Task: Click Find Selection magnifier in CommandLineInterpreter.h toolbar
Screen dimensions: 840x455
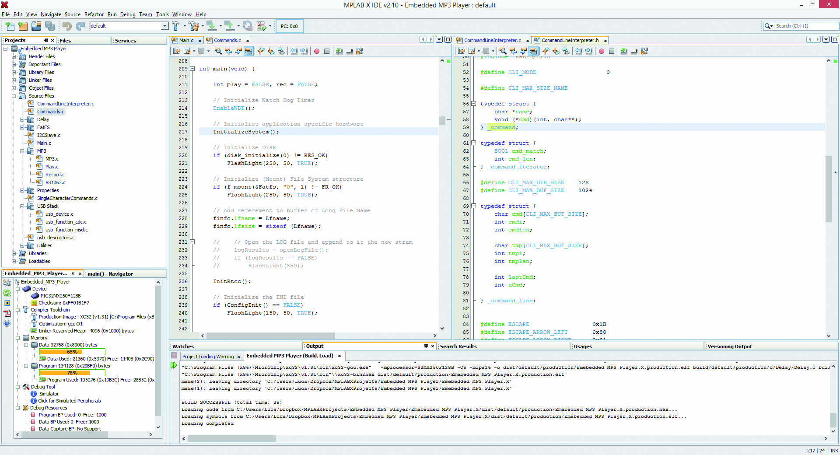Action: pyautogui.click(x=503, y=51)
